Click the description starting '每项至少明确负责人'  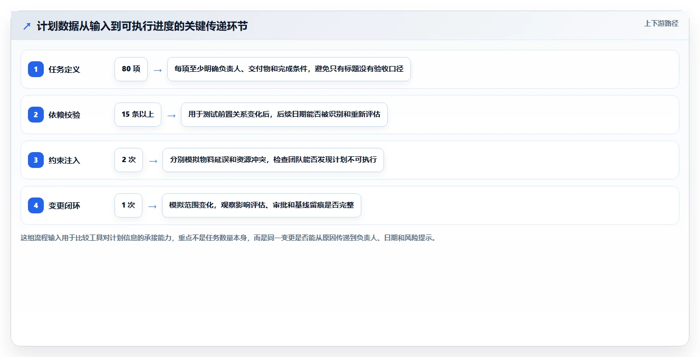pyautogui.click(x=289, y=69)
